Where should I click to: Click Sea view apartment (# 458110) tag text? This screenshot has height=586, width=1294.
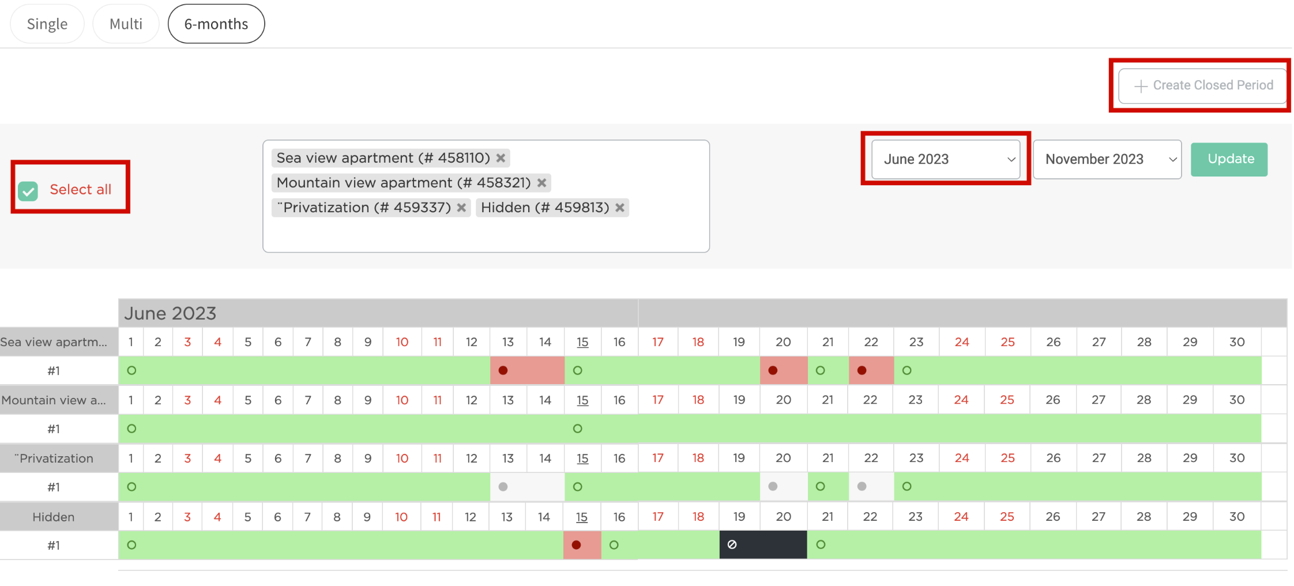[x=383, y=158]
